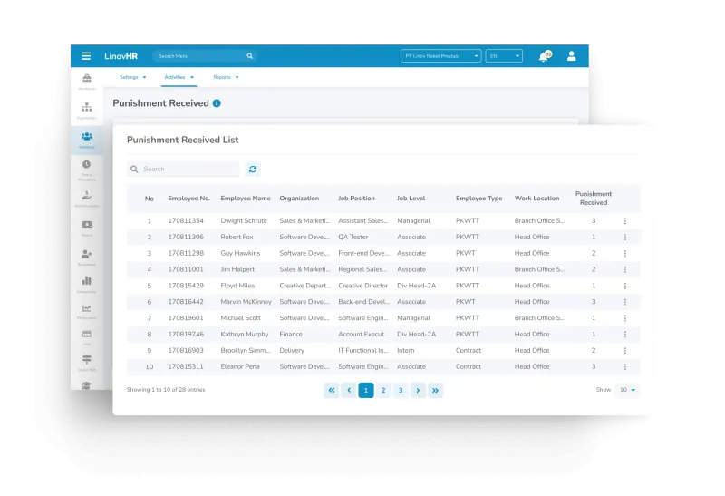Expand the EN language dropdown

(504, 56)
